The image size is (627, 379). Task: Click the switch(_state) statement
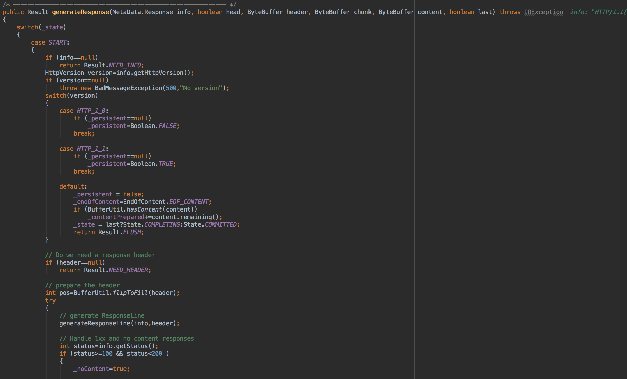42,27
